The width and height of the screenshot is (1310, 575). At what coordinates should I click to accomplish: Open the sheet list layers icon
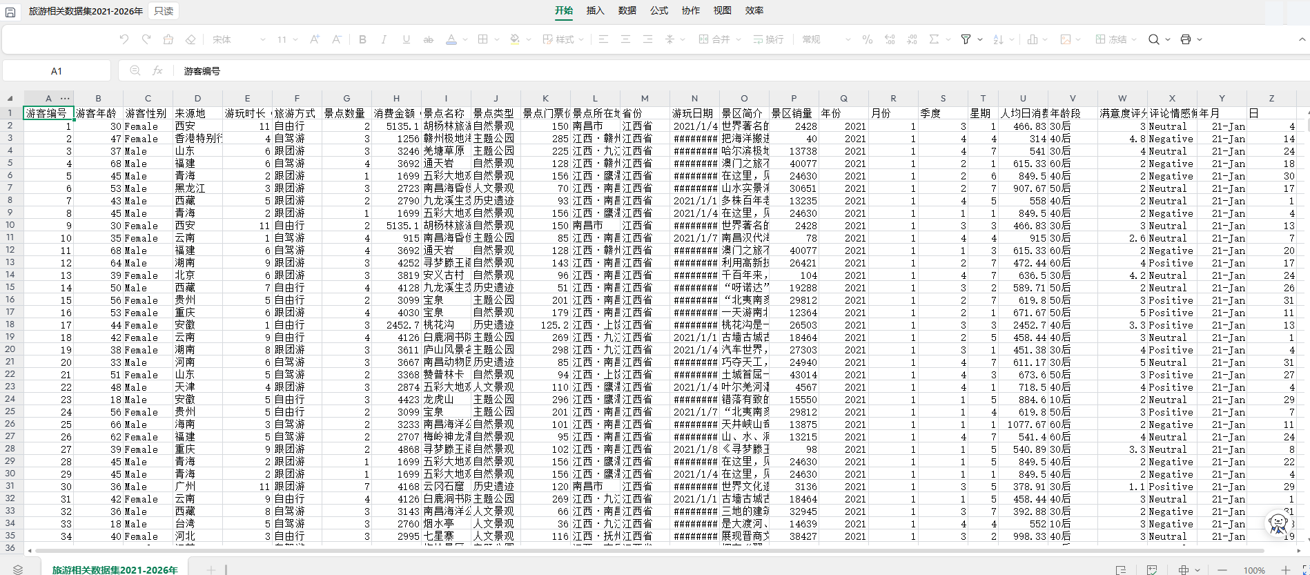pos(18,569)
